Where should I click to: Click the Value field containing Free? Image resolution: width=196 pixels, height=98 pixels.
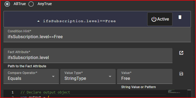pos(145,76)
